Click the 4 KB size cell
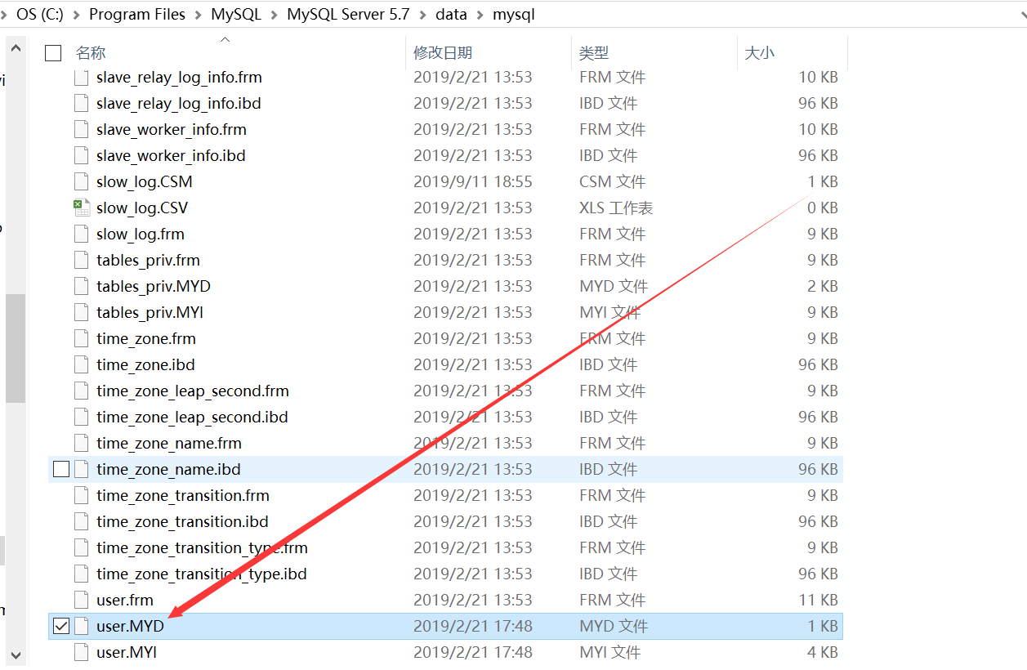1027x670 pixels. pyautogui.click(x=823, y=653)
